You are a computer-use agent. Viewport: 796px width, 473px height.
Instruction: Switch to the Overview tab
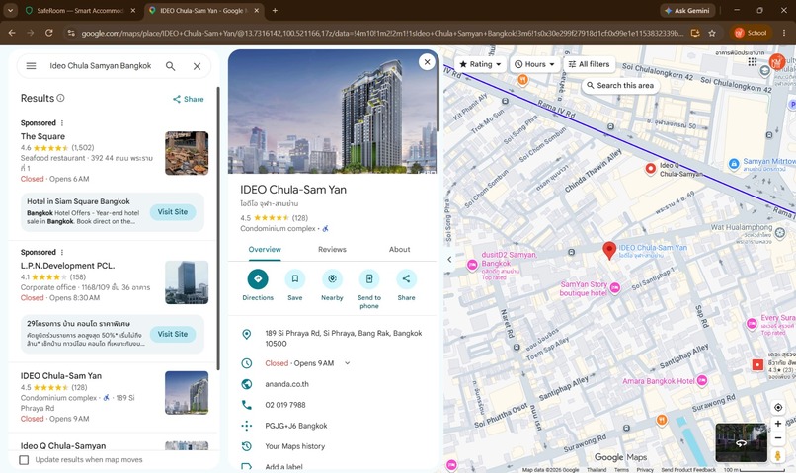pos(265,249)
